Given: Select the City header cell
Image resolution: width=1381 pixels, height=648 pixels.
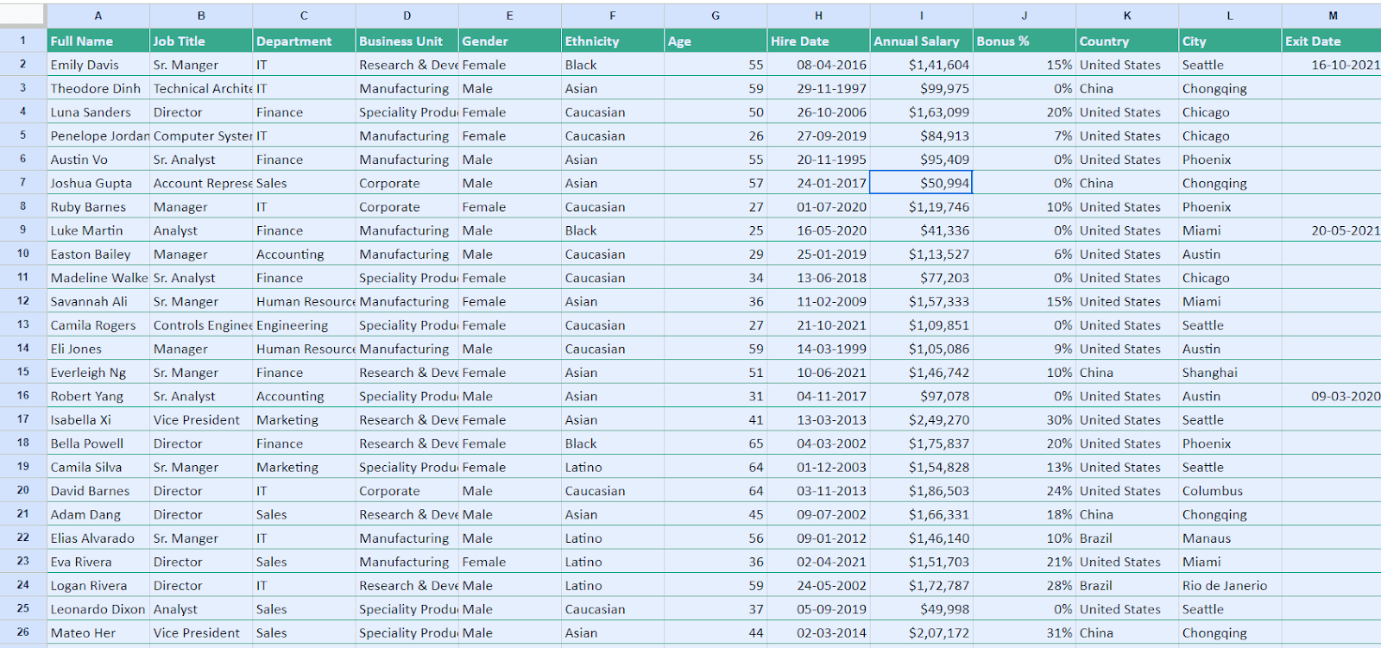Looking at the screenshot, I should pyautogui.click(x=1230, y=41).
